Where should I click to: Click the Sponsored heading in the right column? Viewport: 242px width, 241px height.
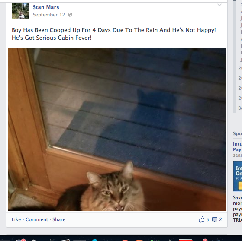pyautogui.click(x=237, y=133)
